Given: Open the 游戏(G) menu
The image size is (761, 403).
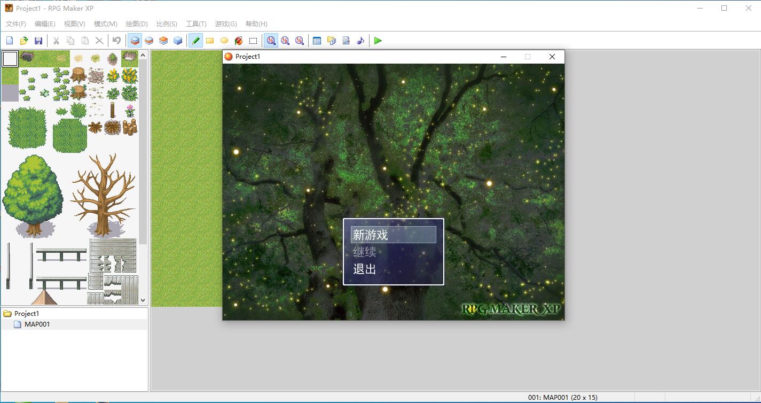Looking at the screenshot, I should coord(226,24).
